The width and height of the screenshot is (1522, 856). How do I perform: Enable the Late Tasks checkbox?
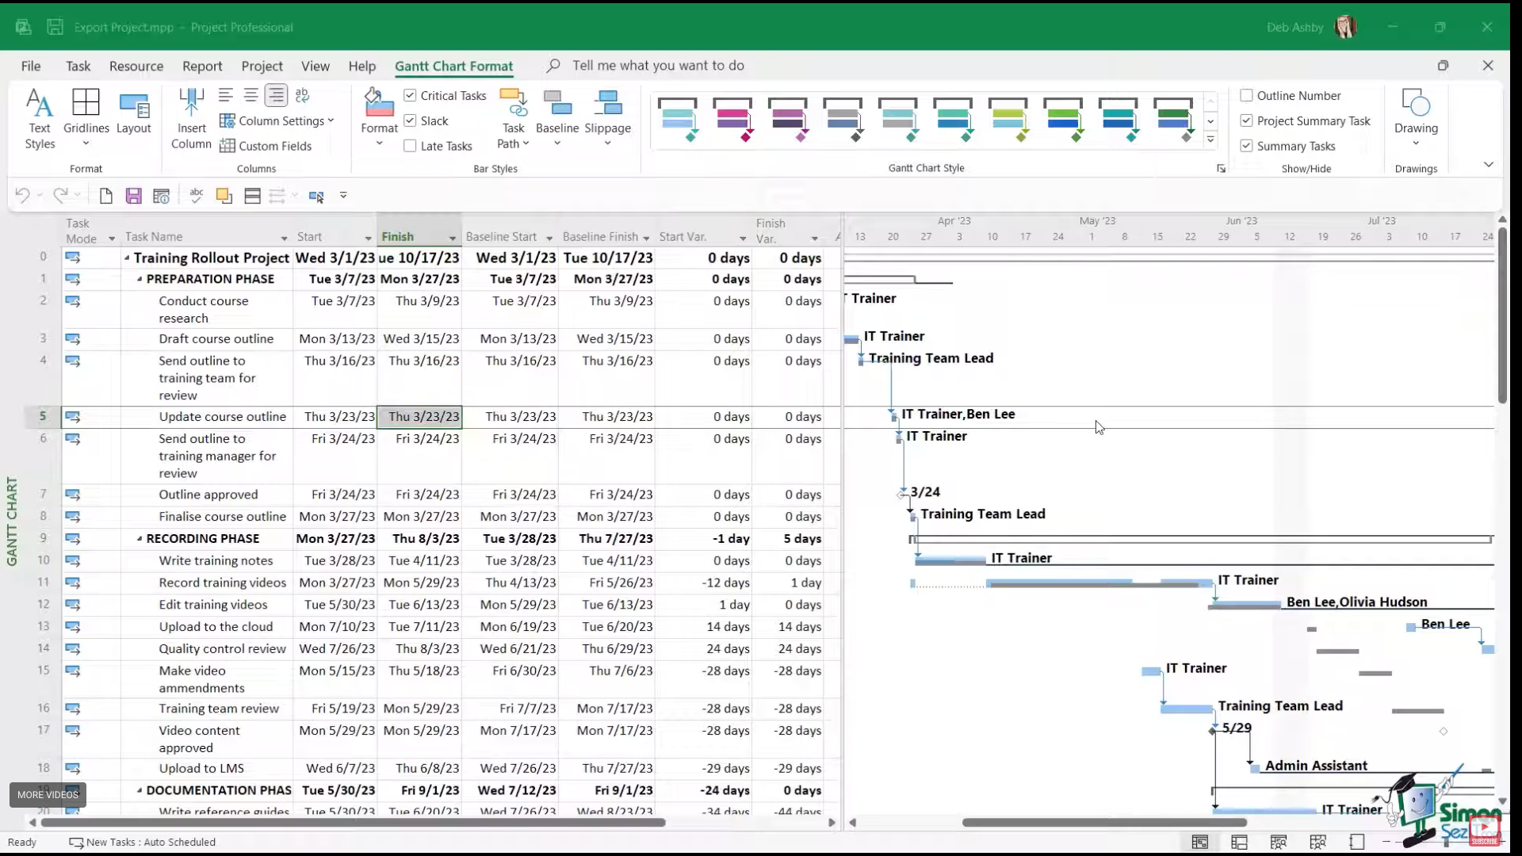coord(410,146)
